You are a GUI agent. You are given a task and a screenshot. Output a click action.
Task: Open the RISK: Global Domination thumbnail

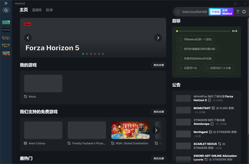pos(130,130)
